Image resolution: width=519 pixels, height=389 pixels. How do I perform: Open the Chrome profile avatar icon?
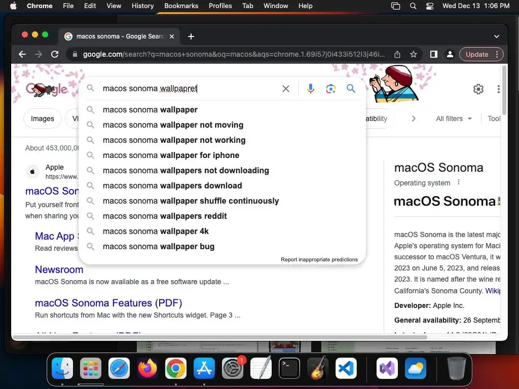point(450,54)
